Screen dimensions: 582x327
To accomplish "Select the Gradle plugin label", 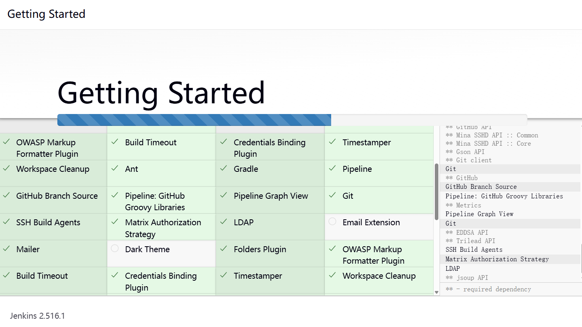I will coord(246,169).
